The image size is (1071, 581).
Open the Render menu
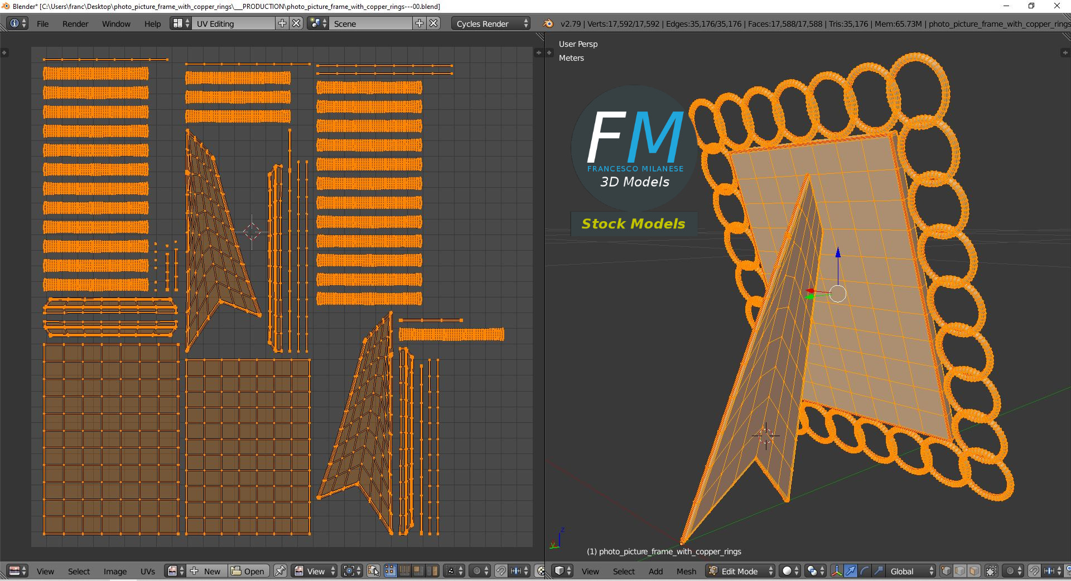point(75,23)
